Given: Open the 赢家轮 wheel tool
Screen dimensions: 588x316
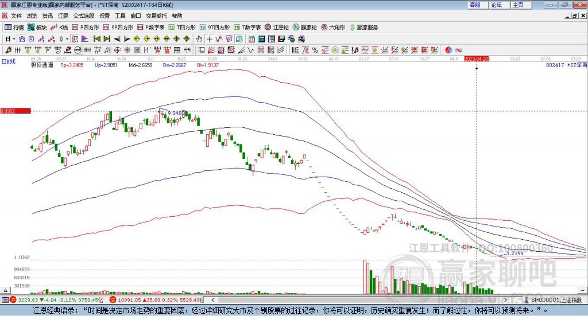Looking at the screenshot, I should point(305,28).
